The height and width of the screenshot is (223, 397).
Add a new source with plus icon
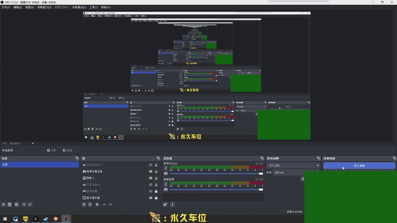[x=84, y=204]
